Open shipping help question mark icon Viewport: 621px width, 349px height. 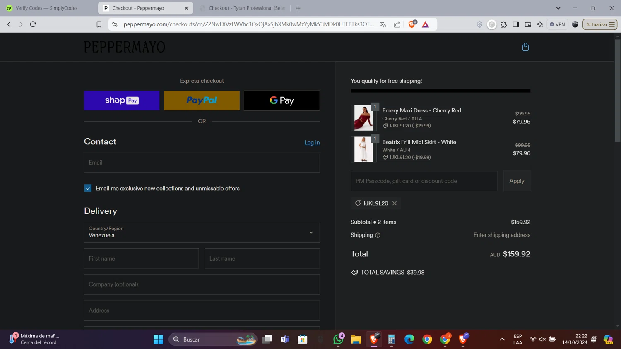[x=378, y=235]
